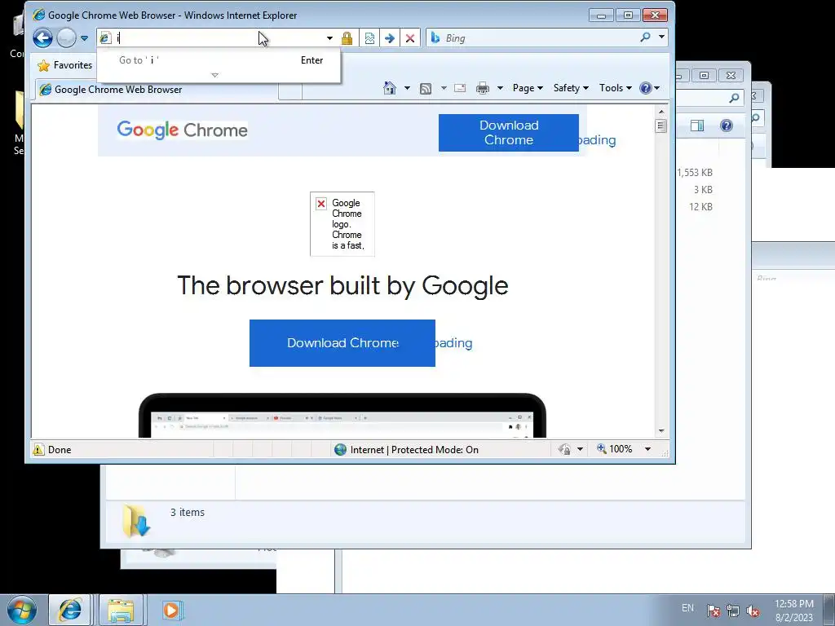Click the Compatibility View icon
This screenshot has height=626, width=835.
(x=369, y=38)
